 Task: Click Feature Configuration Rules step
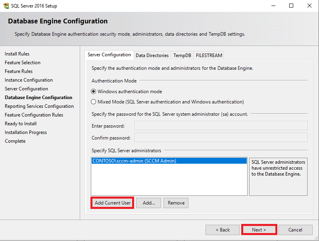pyautogui.click(x=34, y=115)
